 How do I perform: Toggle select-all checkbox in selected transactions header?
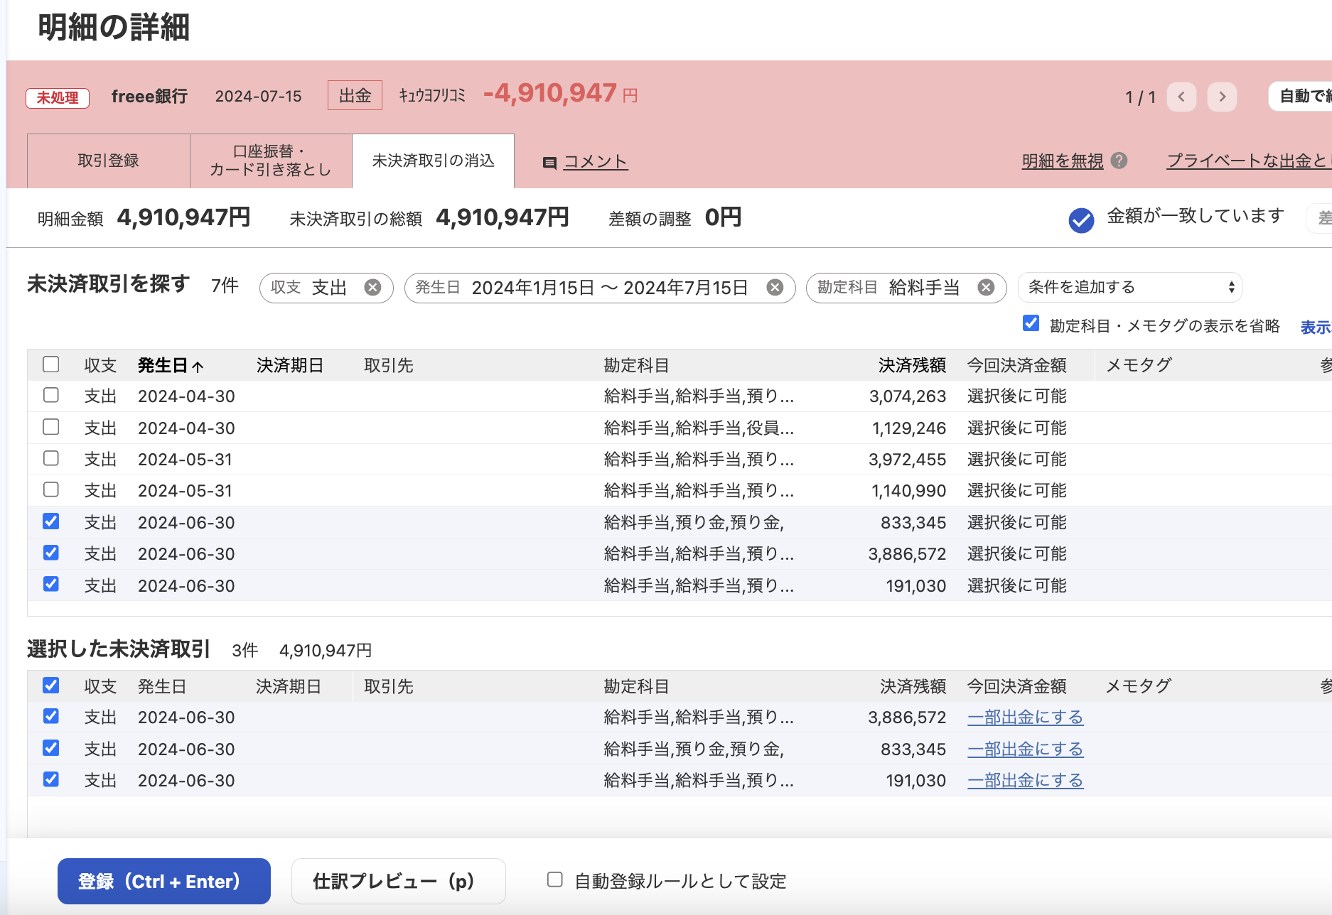(50, 686)
